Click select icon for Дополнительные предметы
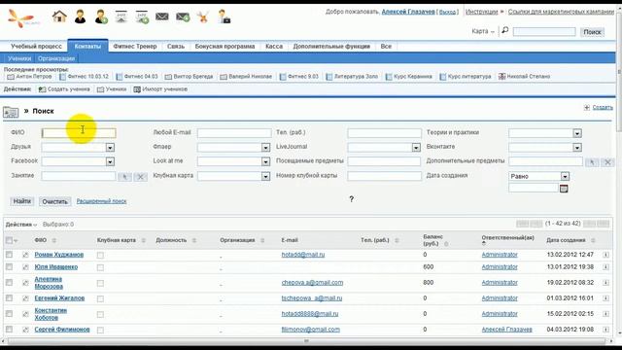This screenshot has height=350, width=622. coord(592,162)
